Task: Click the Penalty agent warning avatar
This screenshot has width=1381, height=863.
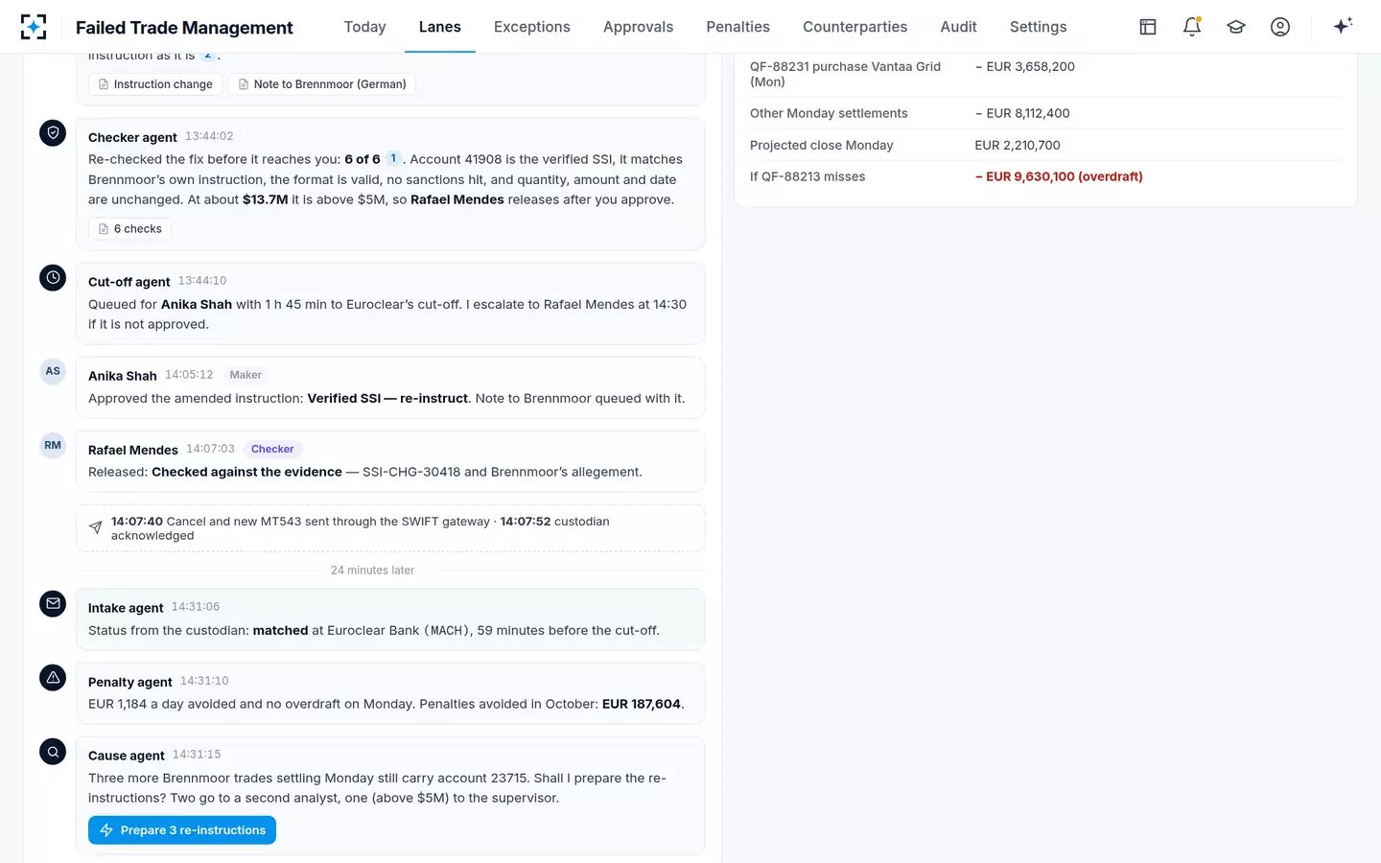Action: (x=53, y=678)
